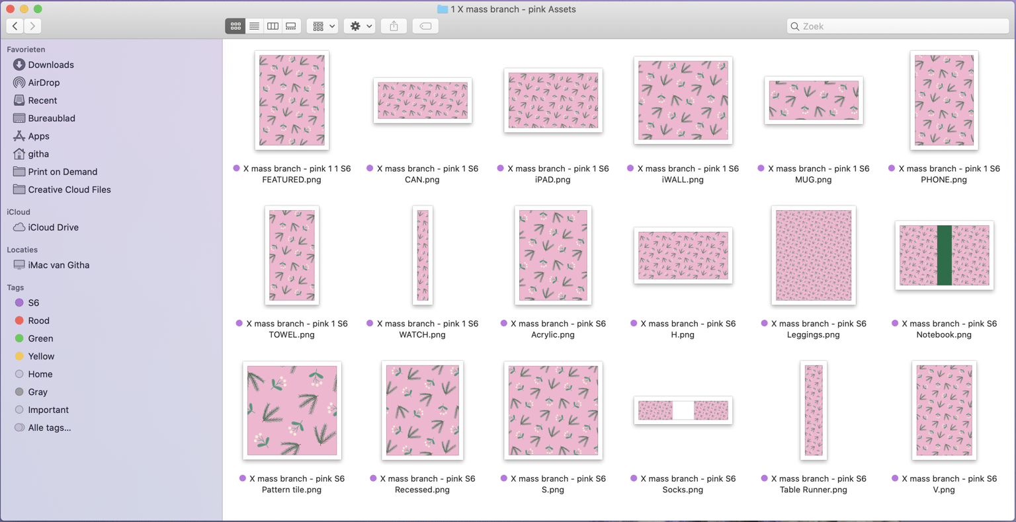Viewport: 1016px width, 522px height.
Task: Select the S6 V.png thumbnail
Action: click(944, 410)
